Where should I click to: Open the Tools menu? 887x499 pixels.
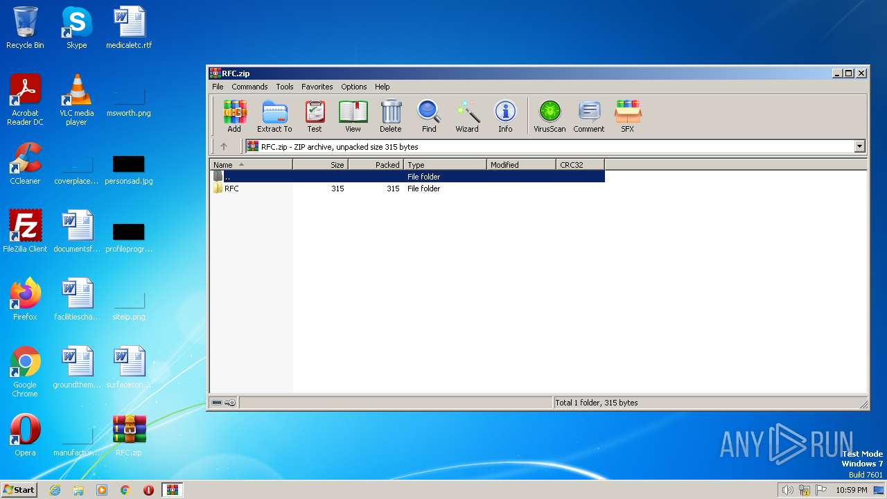[x=285, y=87]
